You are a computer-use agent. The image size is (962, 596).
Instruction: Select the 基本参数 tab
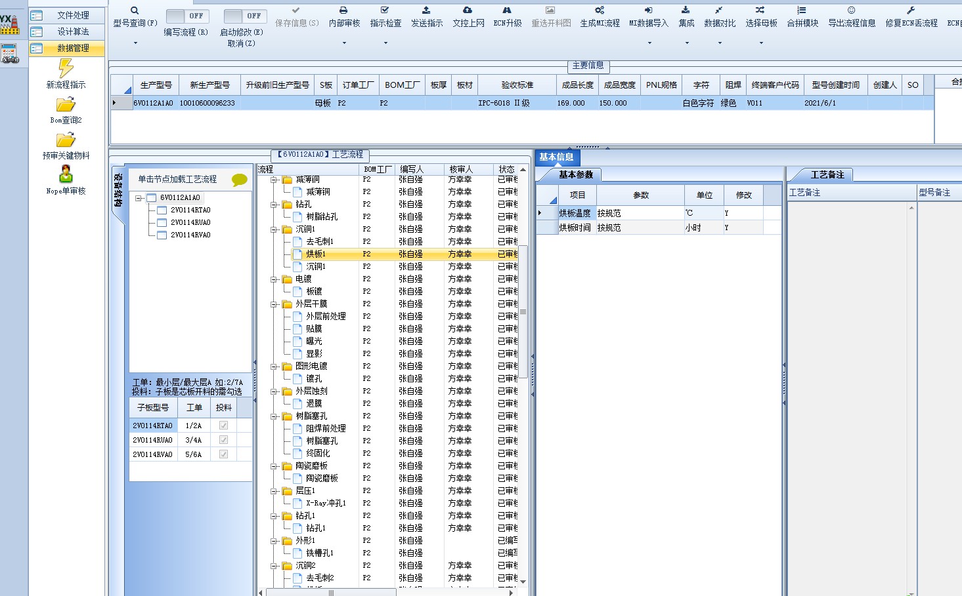tap(576, 175)
